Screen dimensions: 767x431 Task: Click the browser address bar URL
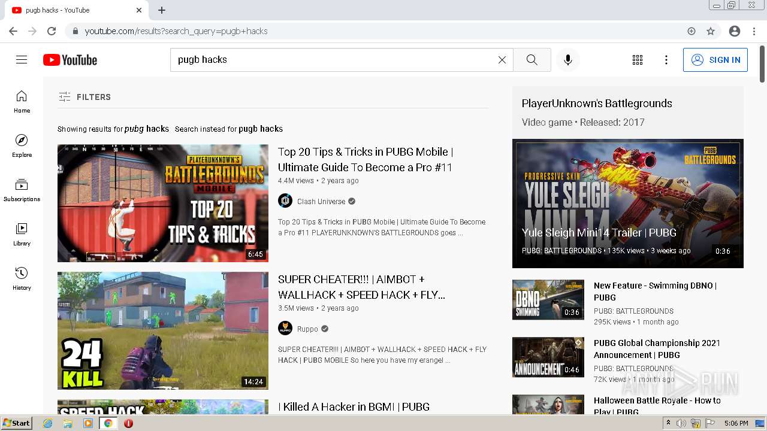coord(176,31)
